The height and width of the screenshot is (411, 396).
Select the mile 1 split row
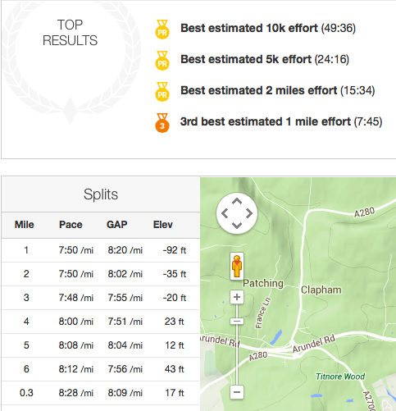coord(101,250)
